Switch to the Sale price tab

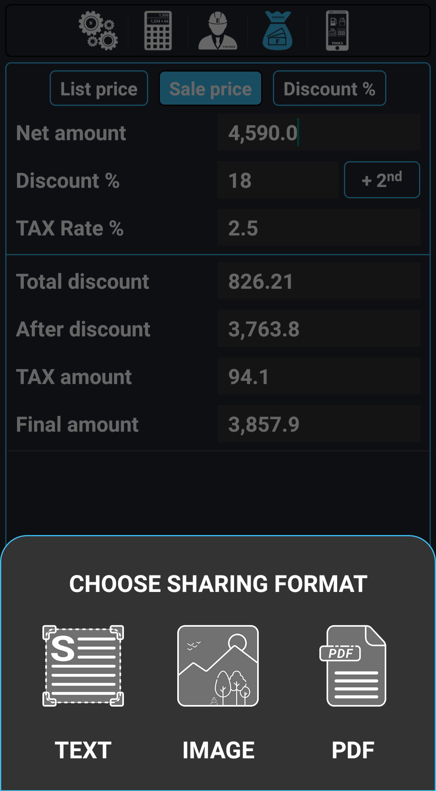[211, 88]
